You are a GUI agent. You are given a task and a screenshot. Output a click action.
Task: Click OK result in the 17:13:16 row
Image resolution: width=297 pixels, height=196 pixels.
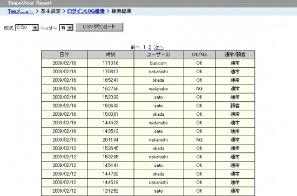[199, 63]
